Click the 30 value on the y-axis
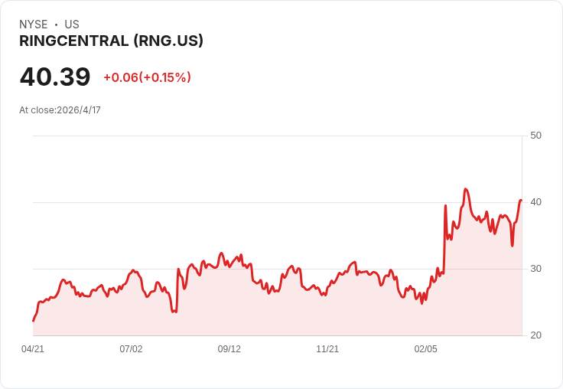 (x=535, y=269)
